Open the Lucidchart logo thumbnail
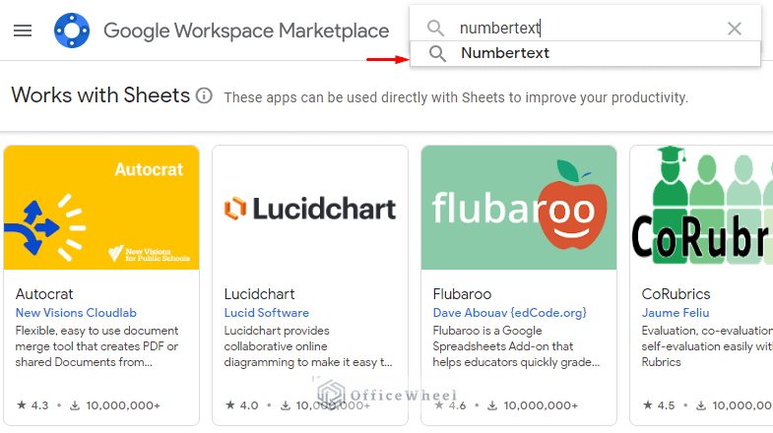The width and height of the screenshot is (773, 433). [310, 208]
